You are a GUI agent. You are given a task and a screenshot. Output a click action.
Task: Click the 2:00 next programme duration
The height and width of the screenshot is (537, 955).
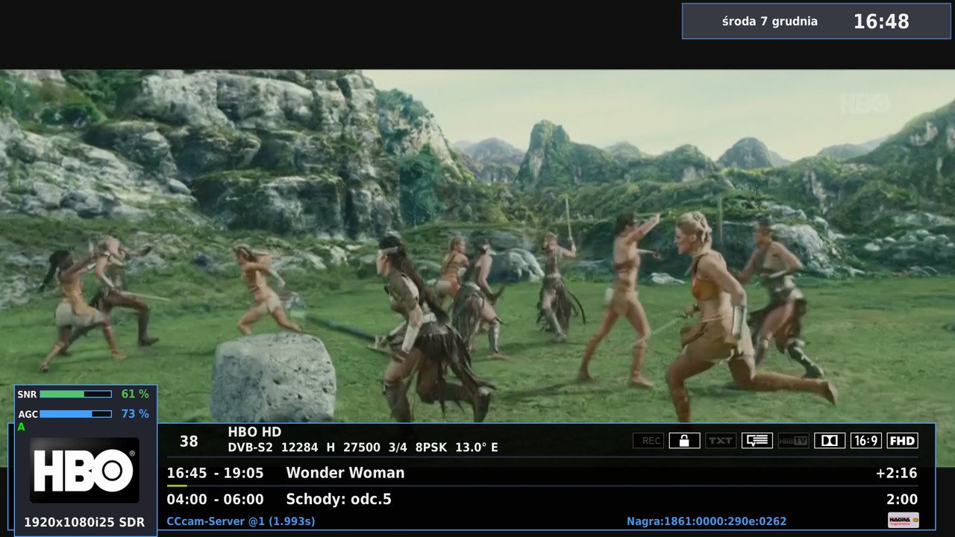(902, 500)
